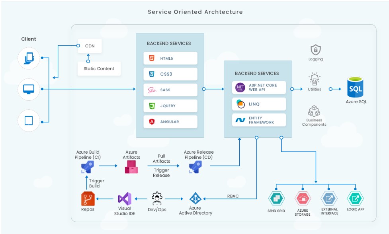The height and width of the screenshot is (234, 389).
Task: Click the Angular item in backend services
Action: point(170,122)
